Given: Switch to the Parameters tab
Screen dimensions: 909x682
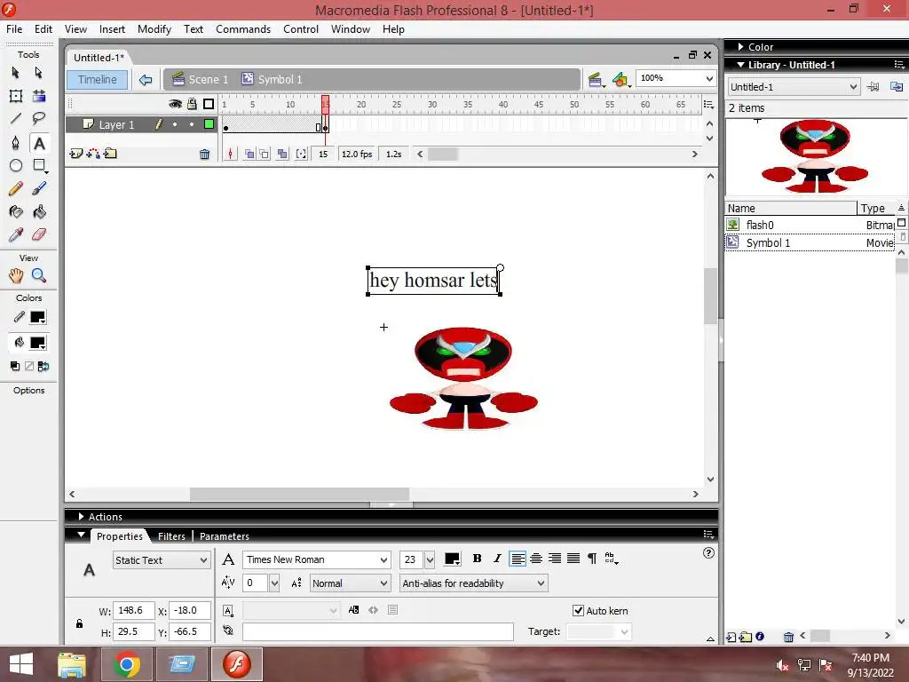Looking at the screenshot, I should tap(225, 536).
